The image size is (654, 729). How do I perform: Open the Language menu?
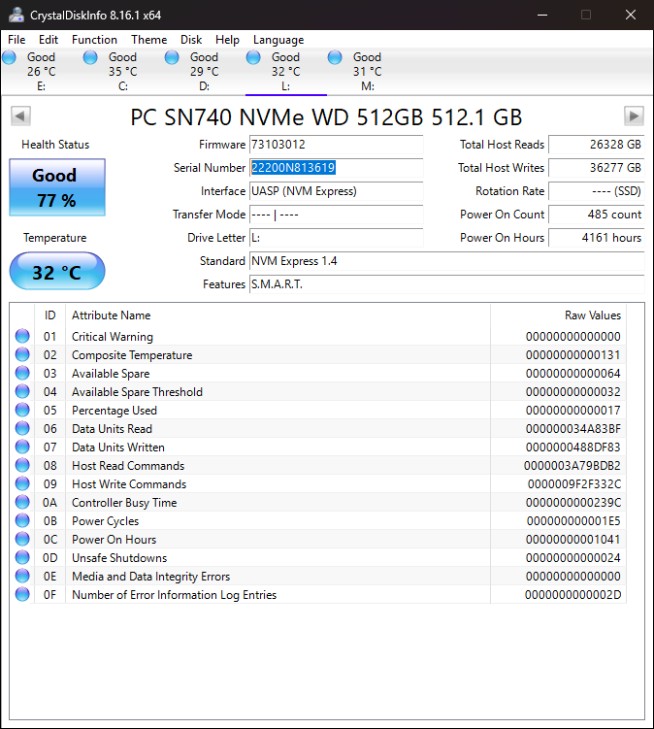pos(278,40)
